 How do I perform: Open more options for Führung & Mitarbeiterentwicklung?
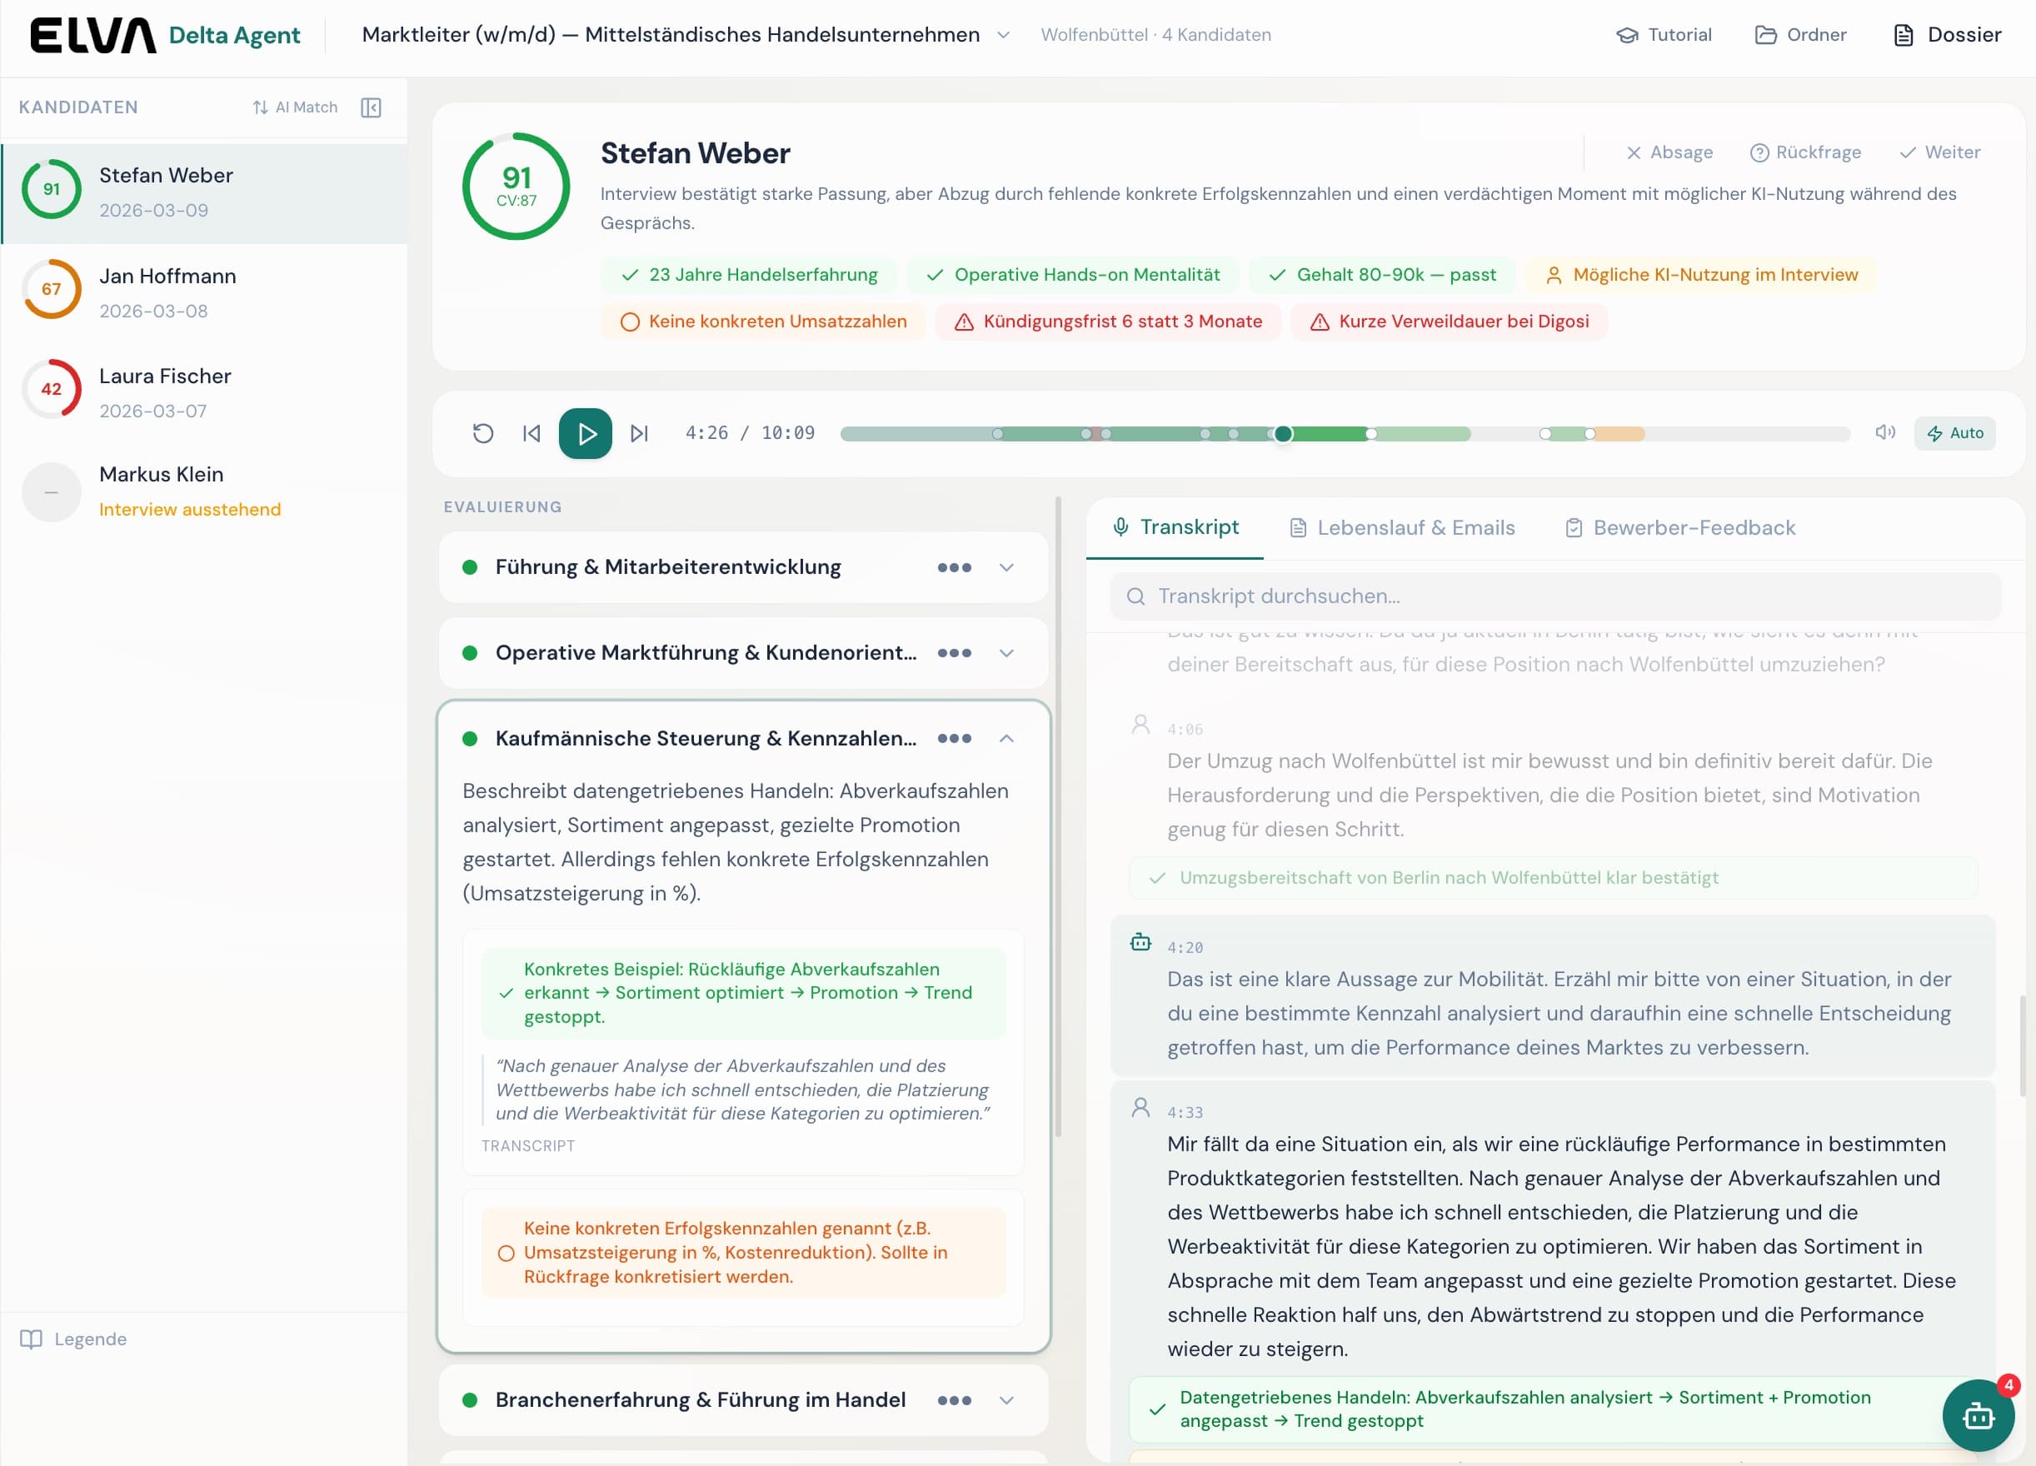coord(953,567)
